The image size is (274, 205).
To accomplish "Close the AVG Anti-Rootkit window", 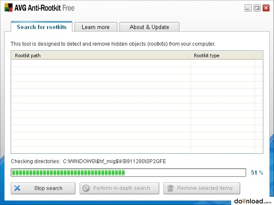I will point(266,8).
